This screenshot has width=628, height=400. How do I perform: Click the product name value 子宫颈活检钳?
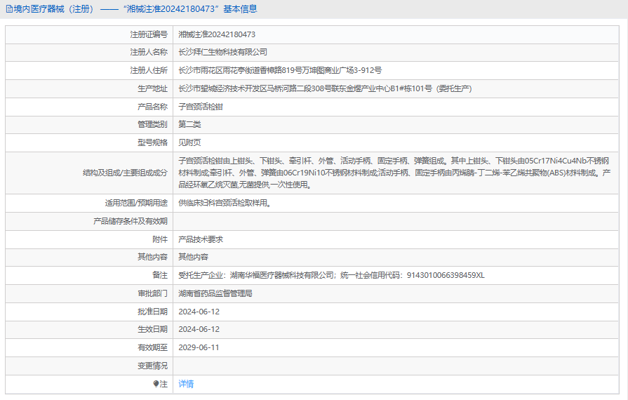[x=201, y=107]
